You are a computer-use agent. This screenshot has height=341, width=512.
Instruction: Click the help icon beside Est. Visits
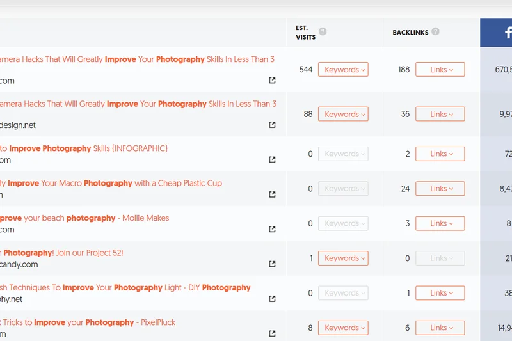(x=323, y=32)
